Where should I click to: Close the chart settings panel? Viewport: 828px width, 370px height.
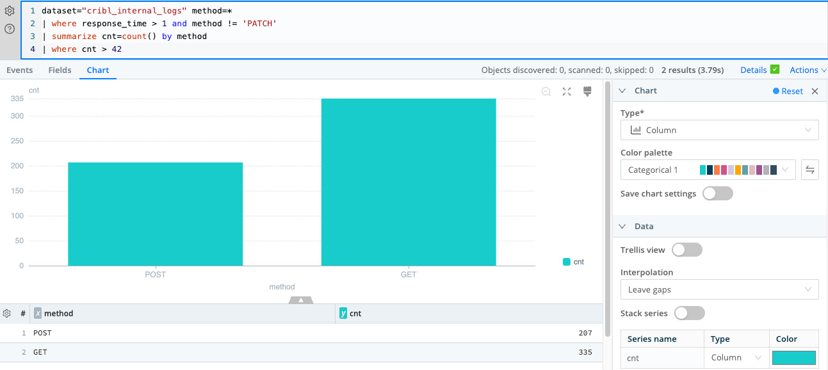point(815,91)
